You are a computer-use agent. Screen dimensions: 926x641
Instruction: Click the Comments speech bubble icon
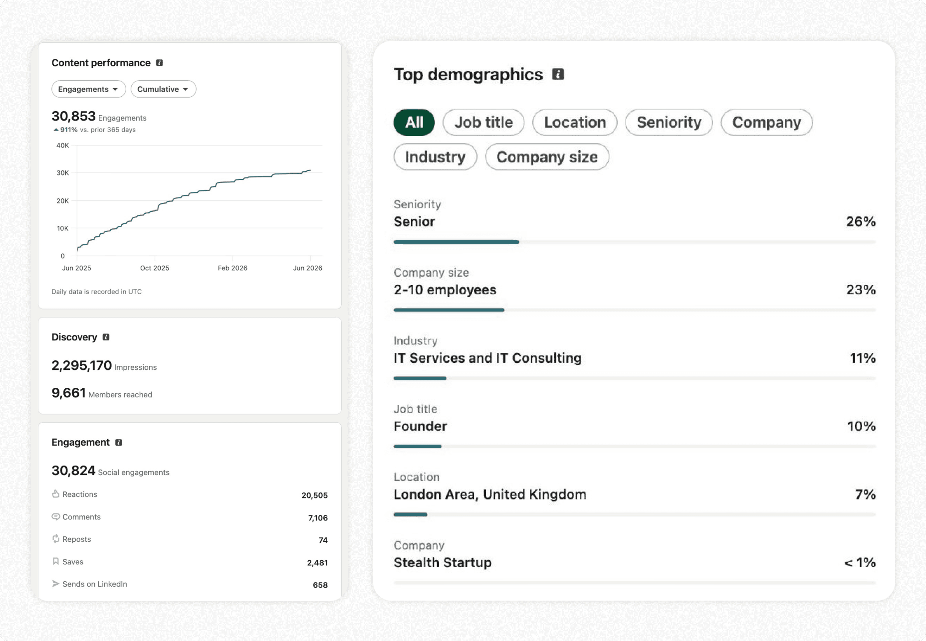coord(55,517)
